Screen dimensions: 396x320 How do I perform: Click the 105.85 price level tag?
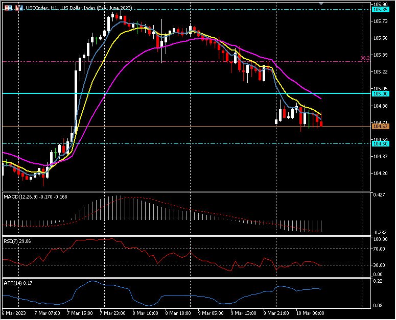[380, 9]
